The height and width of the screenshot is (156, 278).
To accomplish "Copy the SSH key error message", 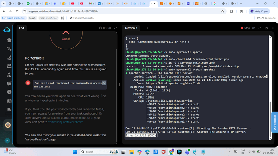I will pyautogui.click(x=104, y=83).
